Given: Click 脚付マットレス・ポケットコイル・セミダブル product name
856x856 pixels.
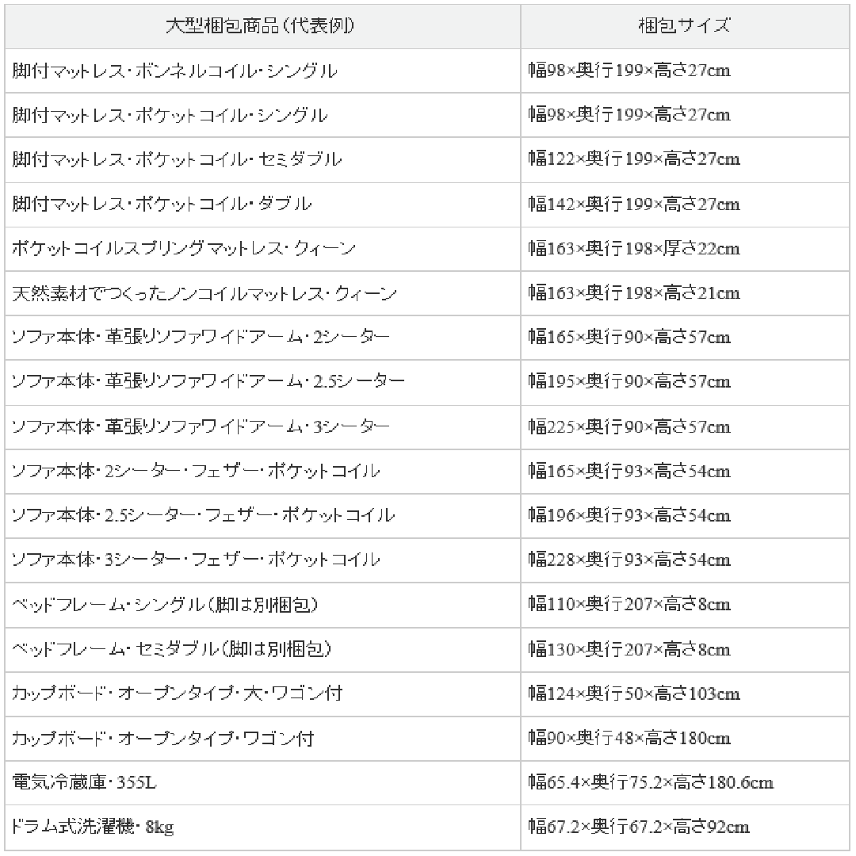Looking at the screenshot, I should [177, 159].
